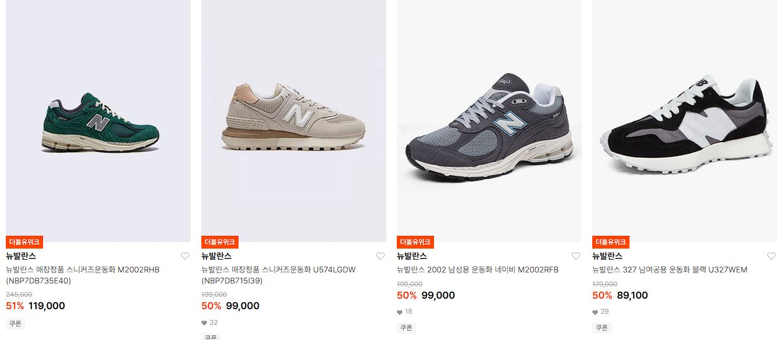779x340 pixels.
Task: Open navy New Balance 2002 product image
Action: [489, 121]
